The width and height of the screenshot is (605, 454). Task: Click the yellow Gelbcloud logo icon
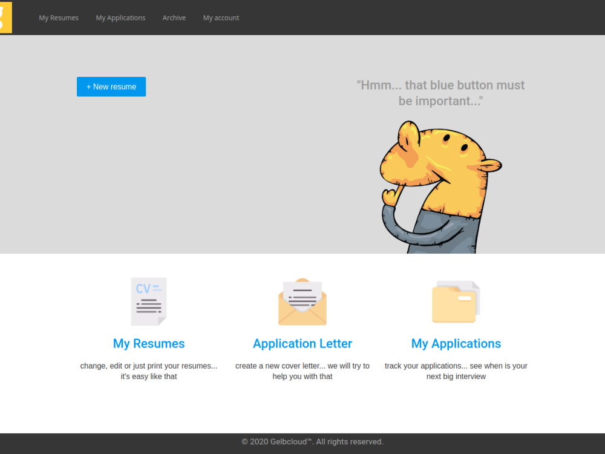pyautogui.click(x=5, y=18)
